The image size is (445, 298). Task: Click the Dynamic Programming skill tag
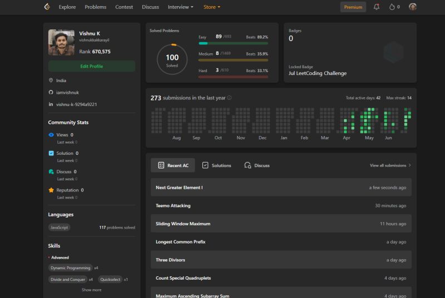coord(71,267)
